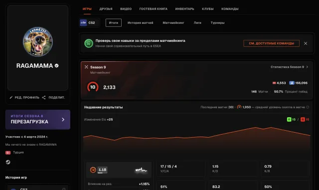Switch to the Лиги sub-tab
Image resolution: width=319 pixels, height=190 pixels.
coord(197,23)
